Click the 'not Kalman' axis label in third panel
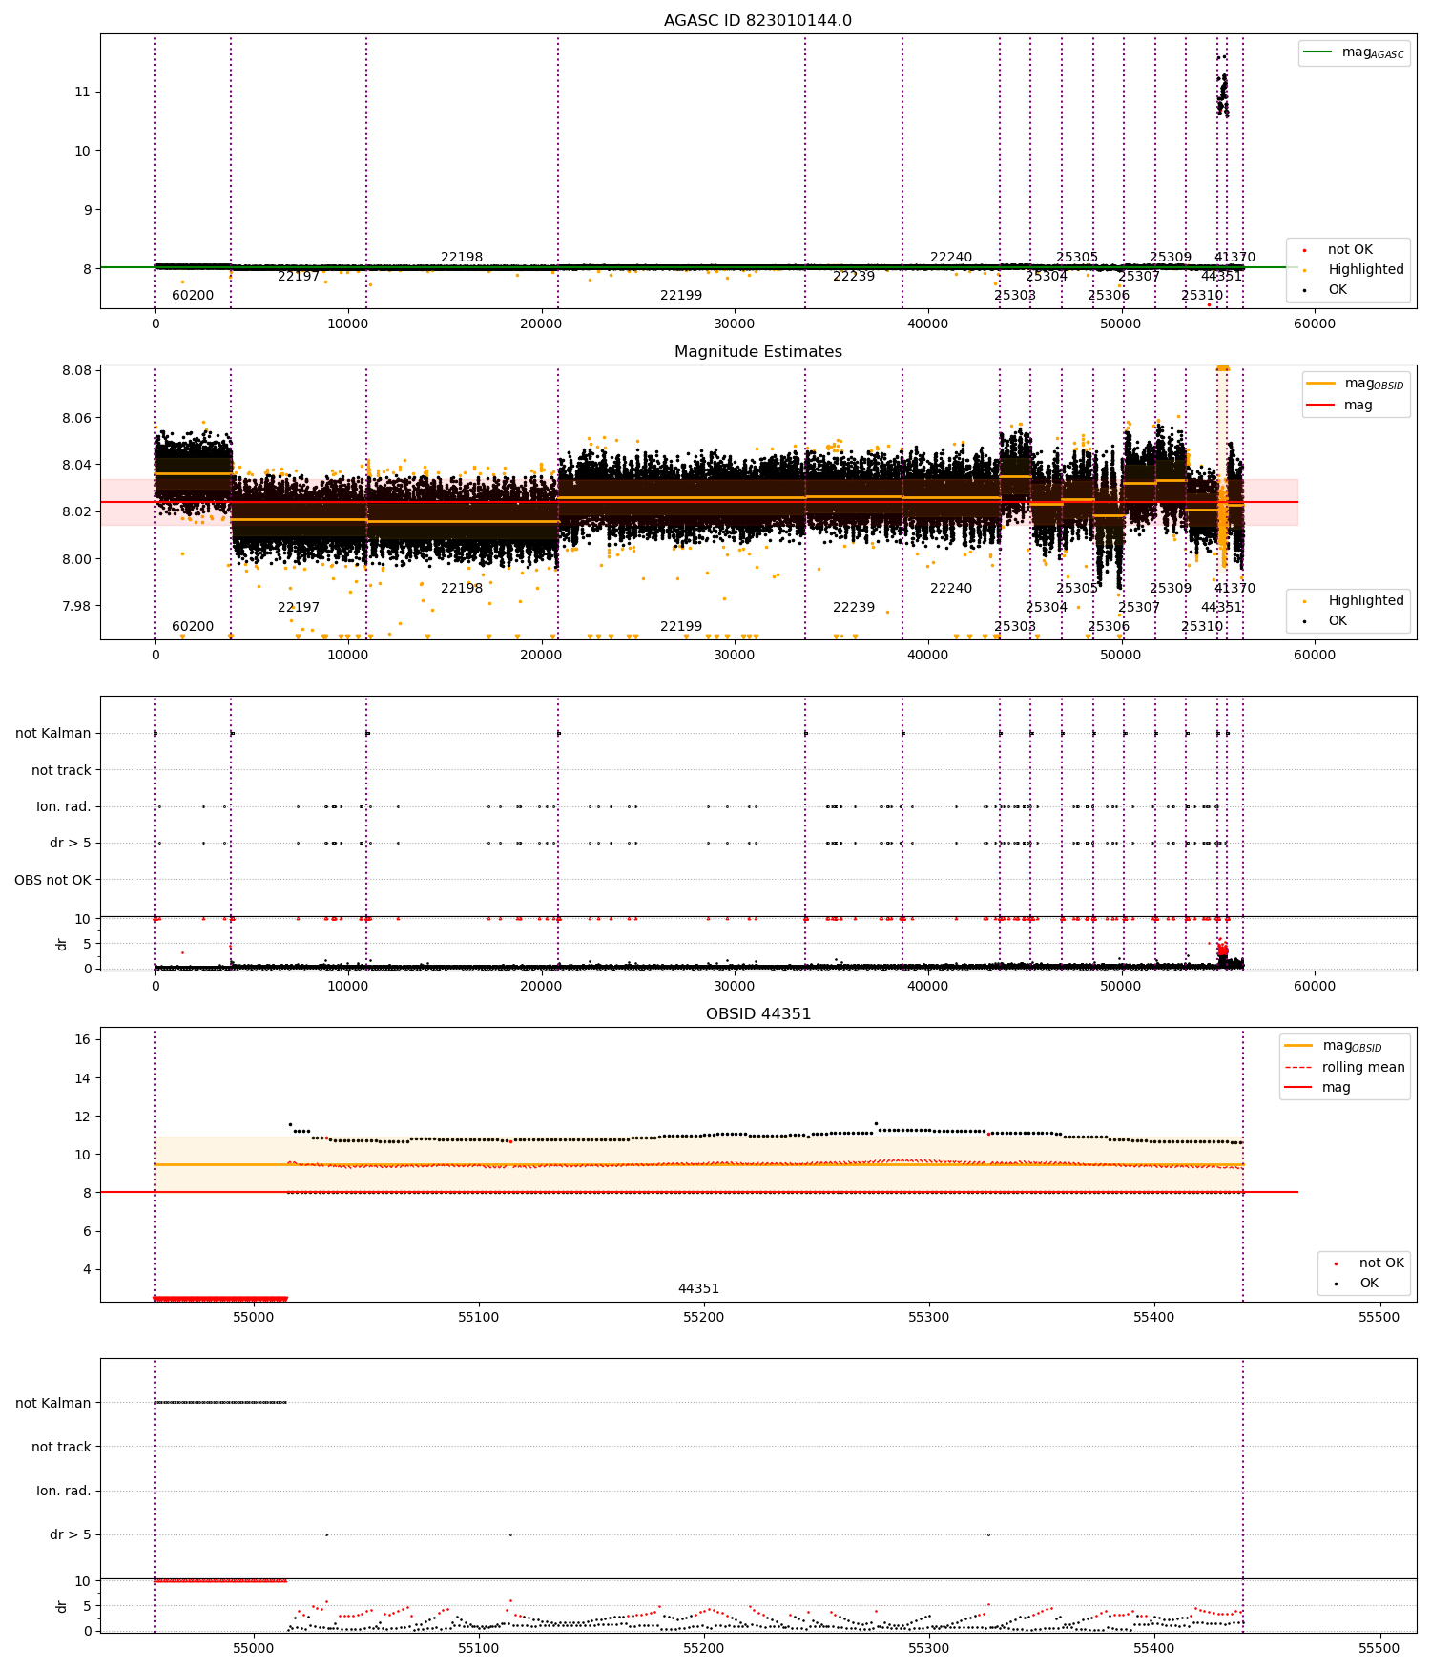 pyautogui.click(x=53, y=733)
